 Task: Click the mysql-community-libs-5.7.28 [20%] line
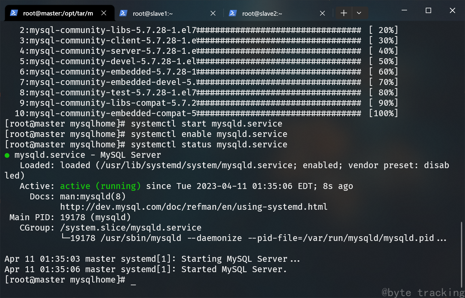point(209,30)
